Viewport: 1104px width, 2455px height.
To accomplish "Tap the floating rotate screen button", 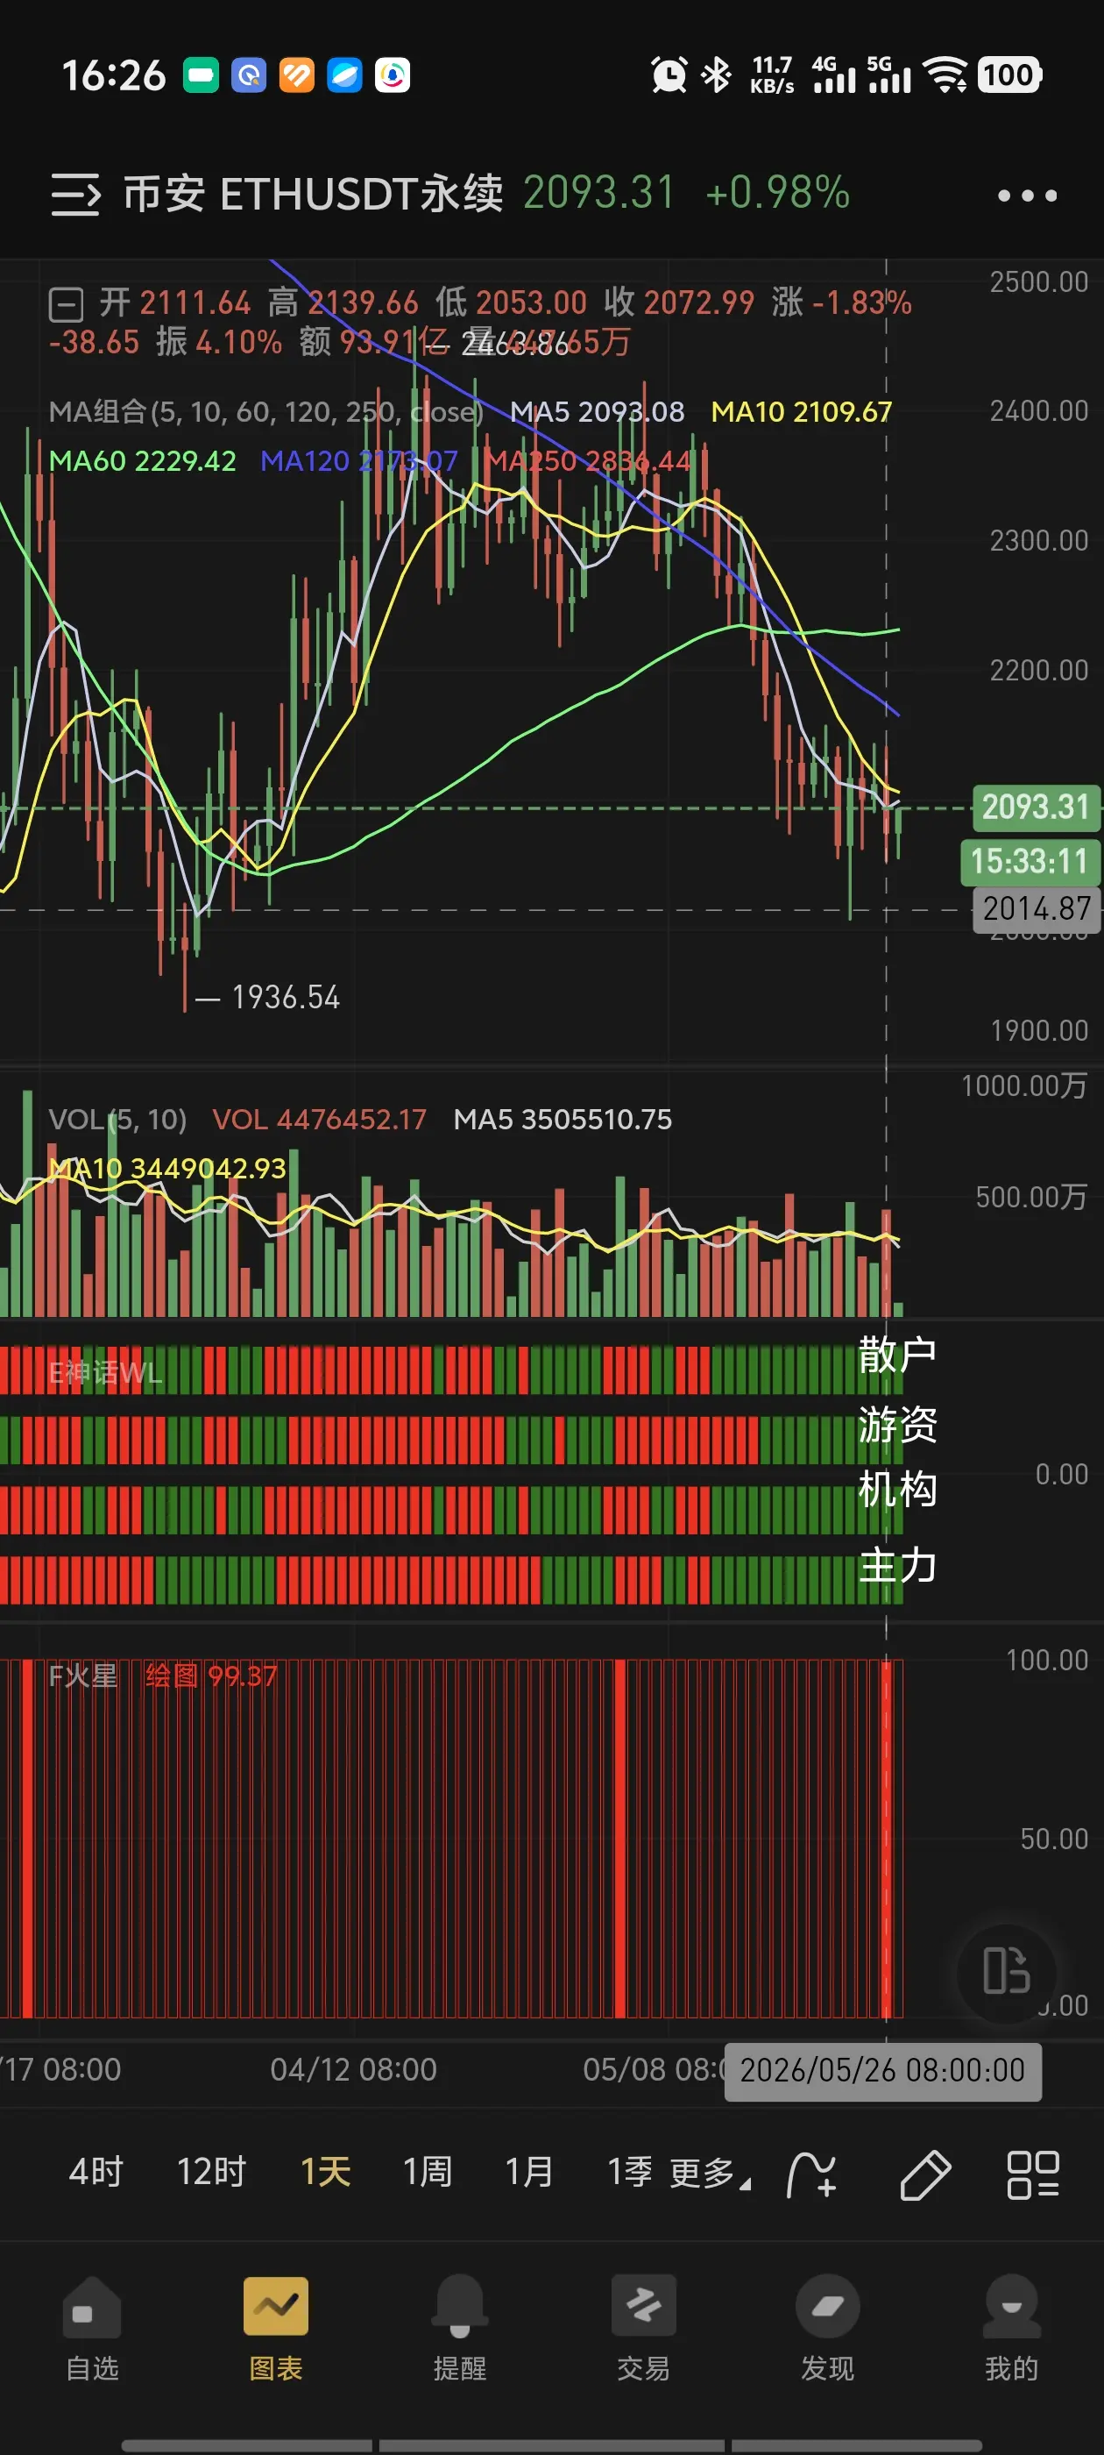I will (1007, 1971).
